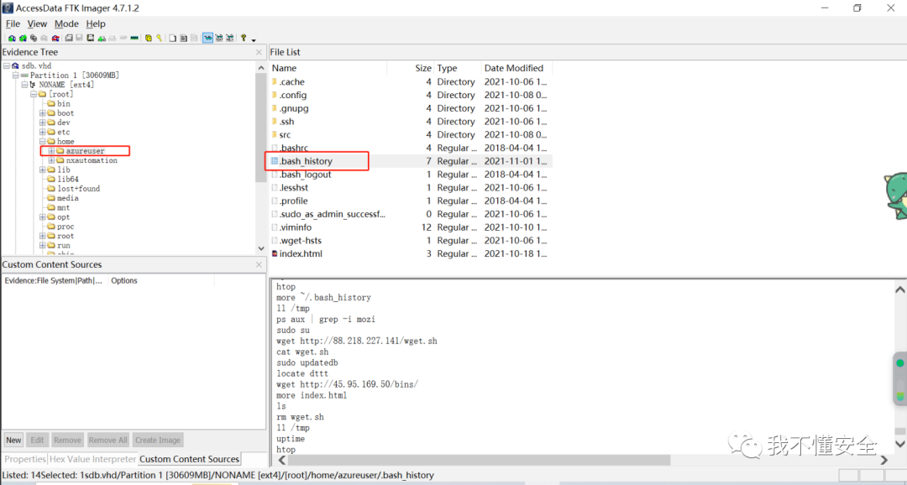Viewport: 907px width, 485px height.
Task: Click the Remove All Evidence Items icon
Action: (x=55, y=38)
